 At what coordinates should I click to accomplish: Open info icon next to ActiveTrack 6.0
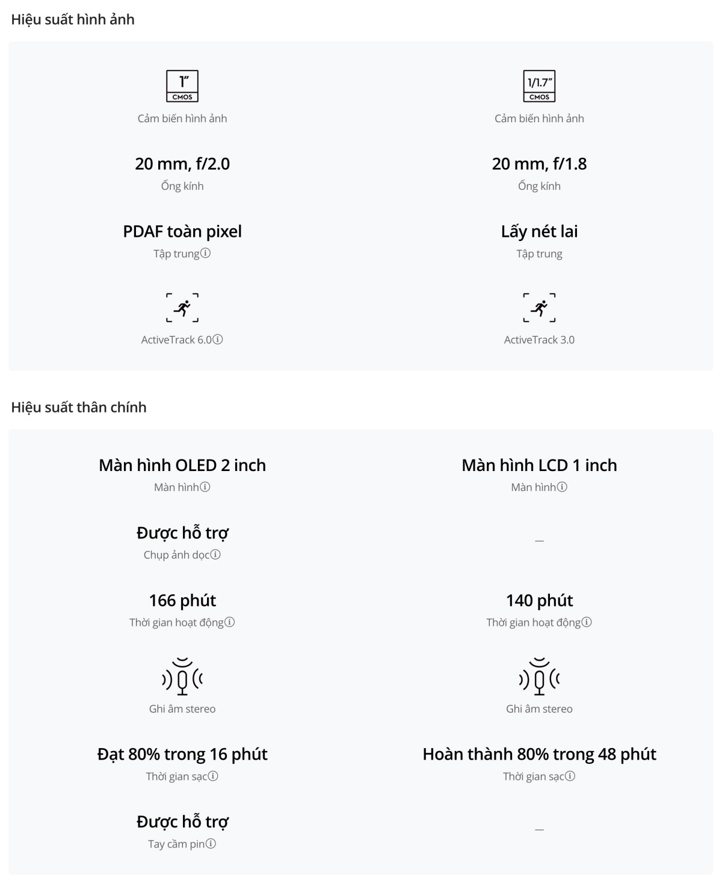(x=218, y=340)
